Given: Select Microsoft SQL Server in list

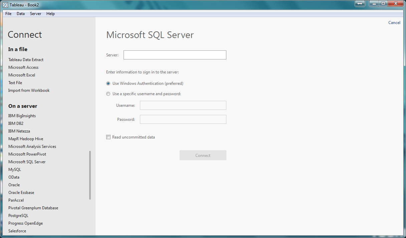Looking at the screenshot, I should 27,162.
